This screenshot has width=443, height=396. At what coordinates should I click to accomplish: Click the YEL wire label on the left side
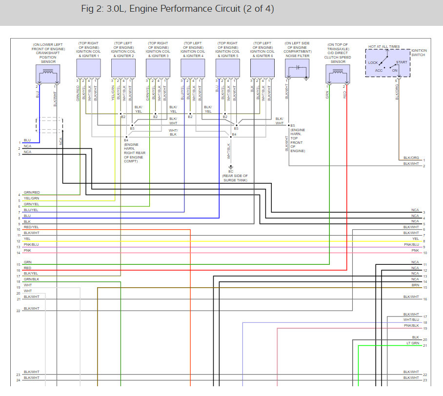27,238
